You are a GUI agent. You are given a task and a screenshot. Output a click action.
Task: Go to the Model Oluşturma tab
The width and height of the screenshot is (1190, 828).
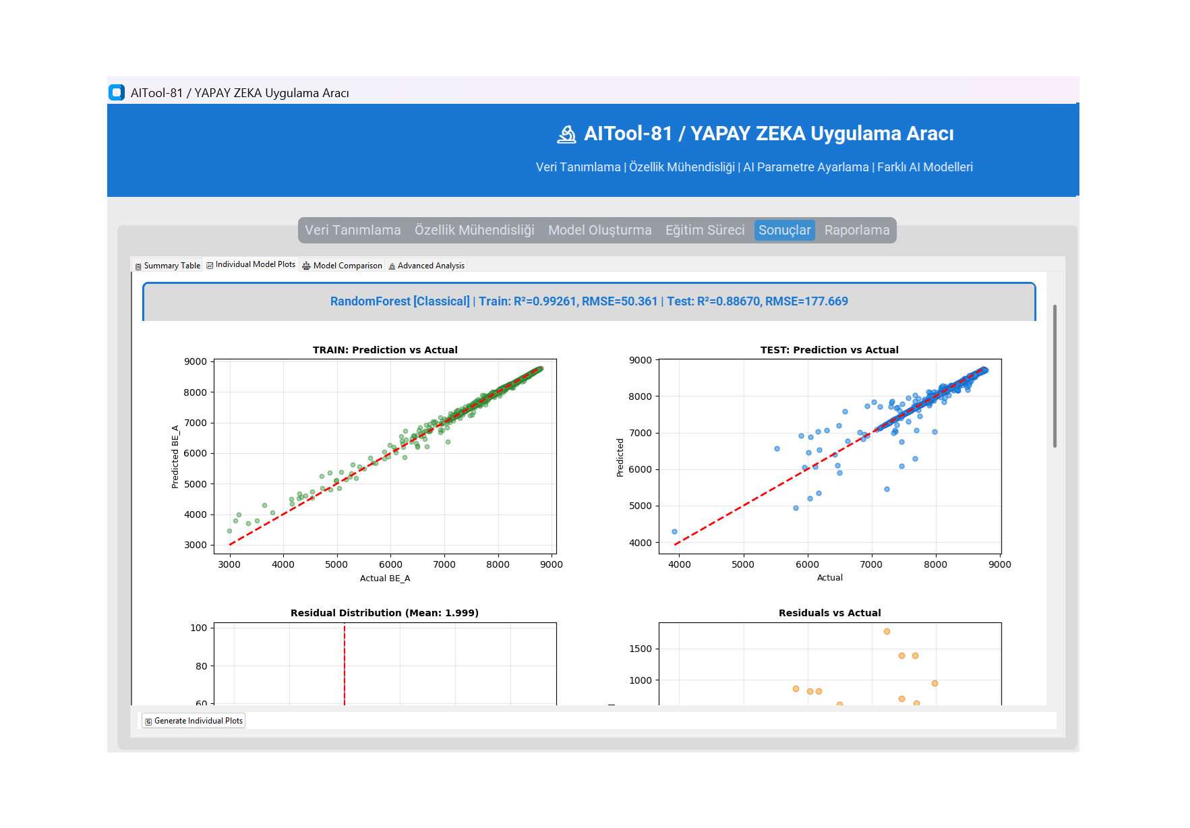click(x=600, y=230)
